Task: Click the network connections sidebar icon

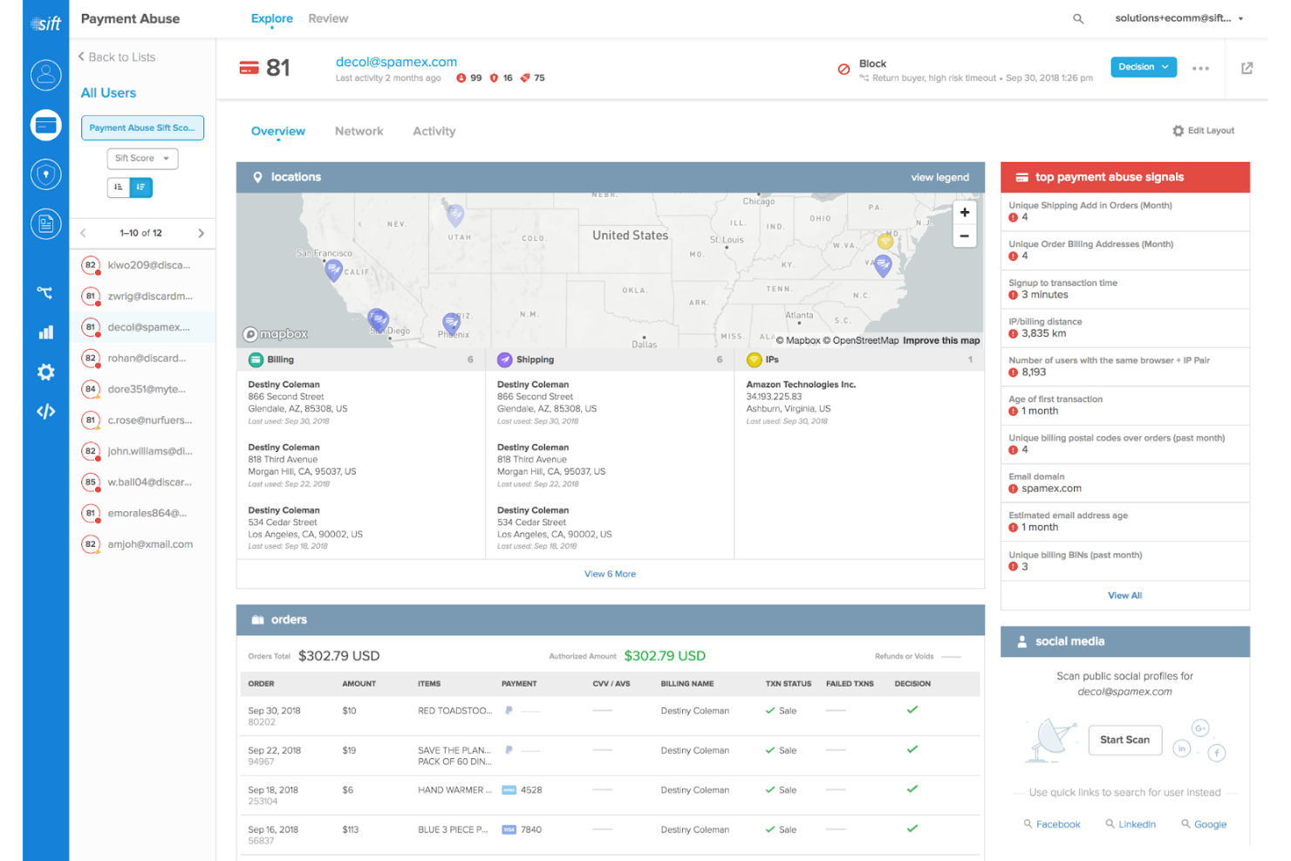Action: point(45,292)
